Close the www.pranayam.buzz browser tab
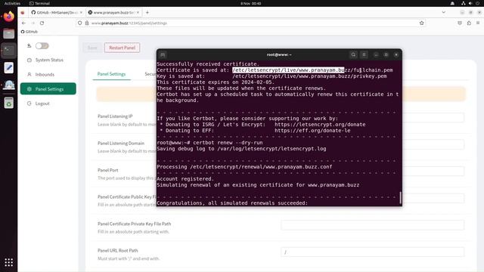This screenshot has width=484, height=272. point(138,13)
